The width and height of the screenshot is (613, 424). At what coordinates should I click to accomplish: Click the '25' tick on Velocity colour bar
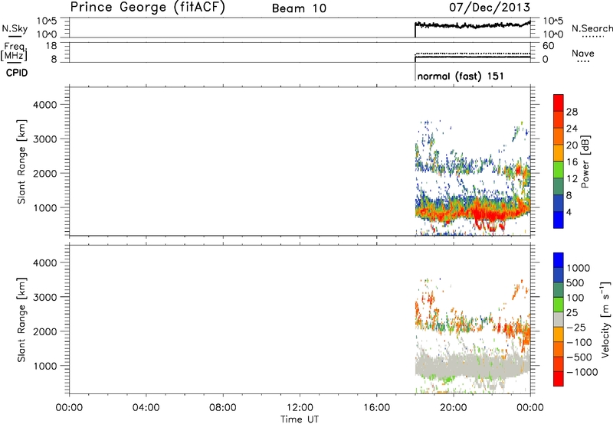572,313
